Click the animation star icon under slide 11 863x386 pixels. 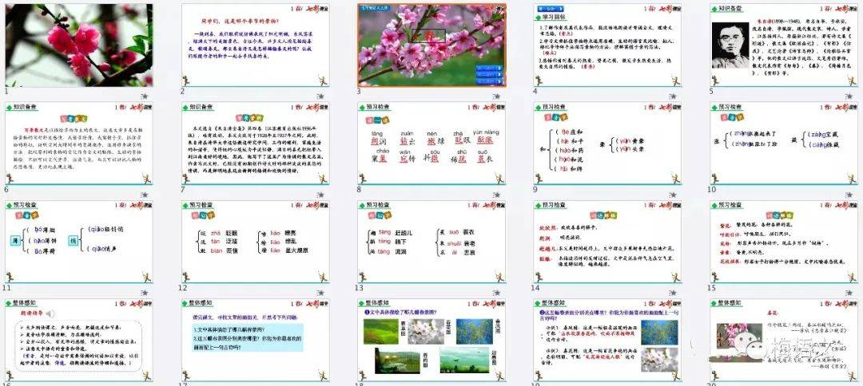[x=144, y=293]
